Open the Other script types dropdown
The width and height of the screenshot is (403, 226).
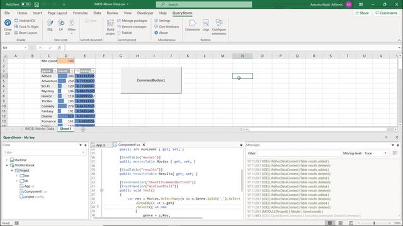click(72, 26)
